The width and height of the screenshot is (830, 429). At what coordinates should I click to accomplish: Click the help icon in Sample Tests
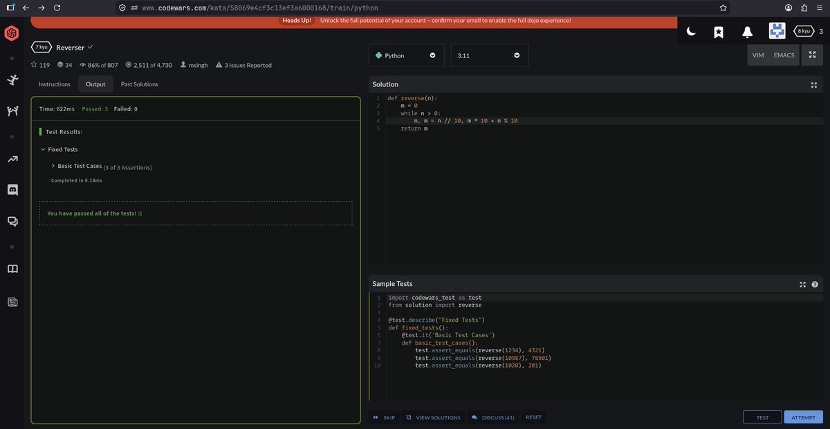(815, 284)
